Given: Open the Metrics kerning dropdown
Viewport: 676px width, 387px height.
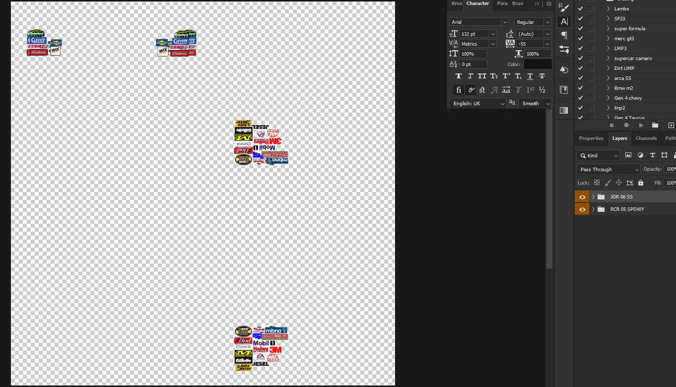Looking at the screenshot, I should coord(493,44).
